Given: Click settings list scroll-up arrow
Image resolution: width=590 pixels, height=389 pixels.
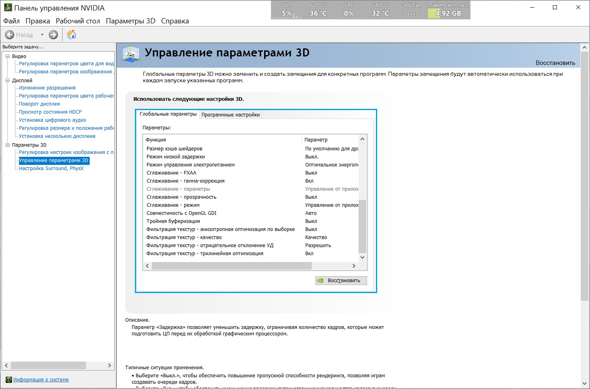Looking at the screenshot, I should coord(362,139).
